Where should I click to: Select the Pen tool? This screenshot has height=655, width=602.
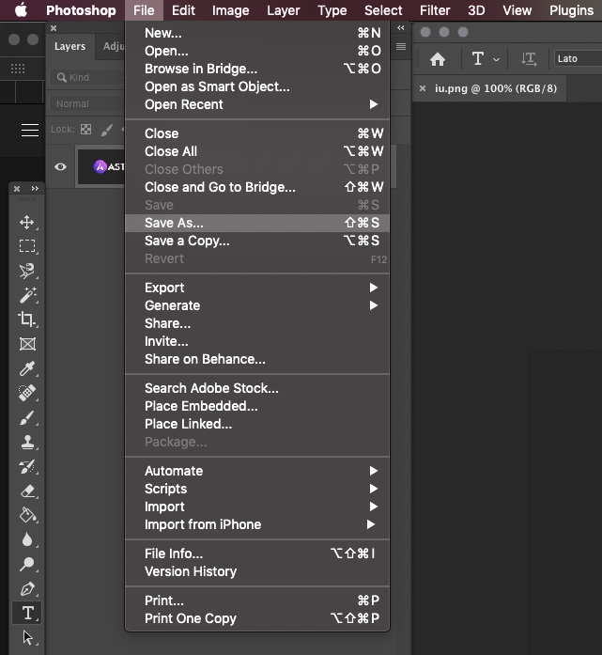[x=27, y=588]
